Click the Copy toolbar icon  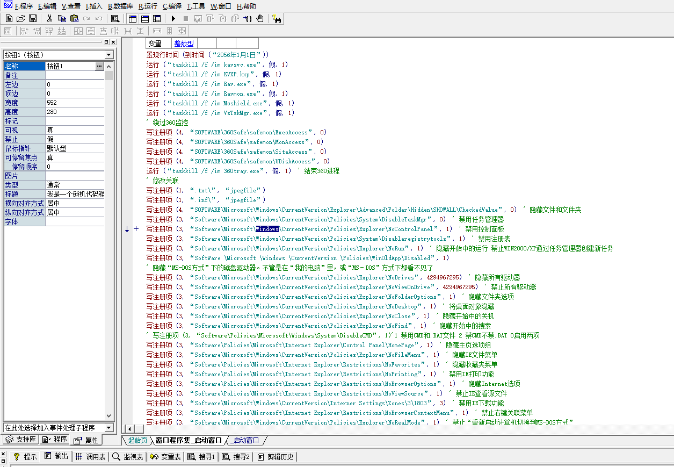point(62,18)
